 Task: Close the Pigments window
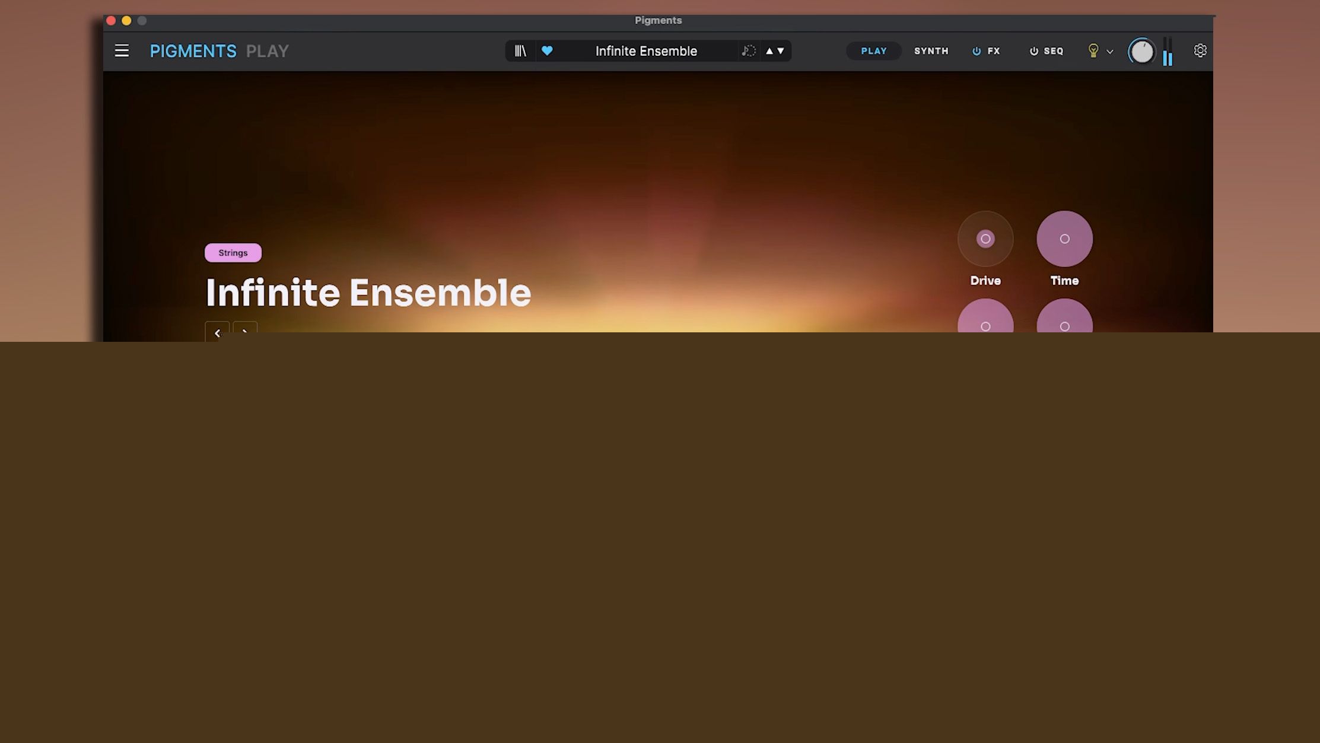click(111, 21)
